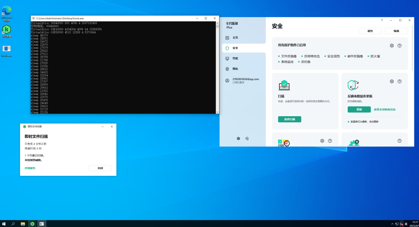
Task: Select 安全 in the Kaspersky sidebar
Action: point(243,48)
